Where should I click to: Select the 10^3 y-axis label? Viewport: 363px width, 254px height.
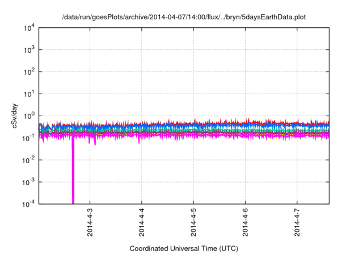pos(29,50)
